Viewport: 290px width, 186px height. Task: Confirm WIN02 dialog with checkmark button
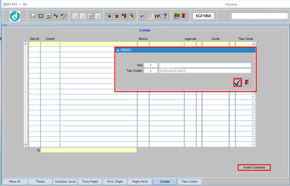237,82
